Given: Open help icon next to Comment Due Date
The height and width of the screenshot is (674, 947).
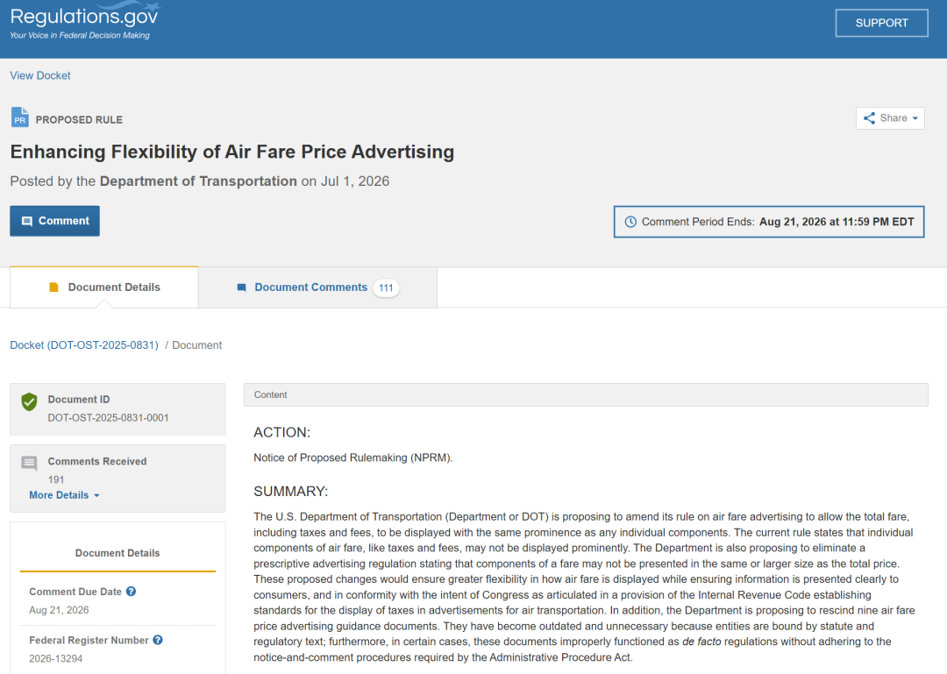Looking at the screenshot, I should pyautogui.click(x=131, y=592).
